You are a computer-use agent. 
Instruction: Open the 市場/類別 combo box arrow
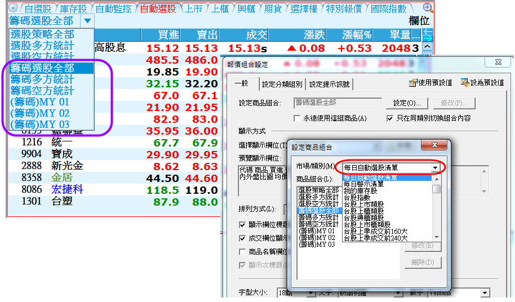[x=435, y=168]
